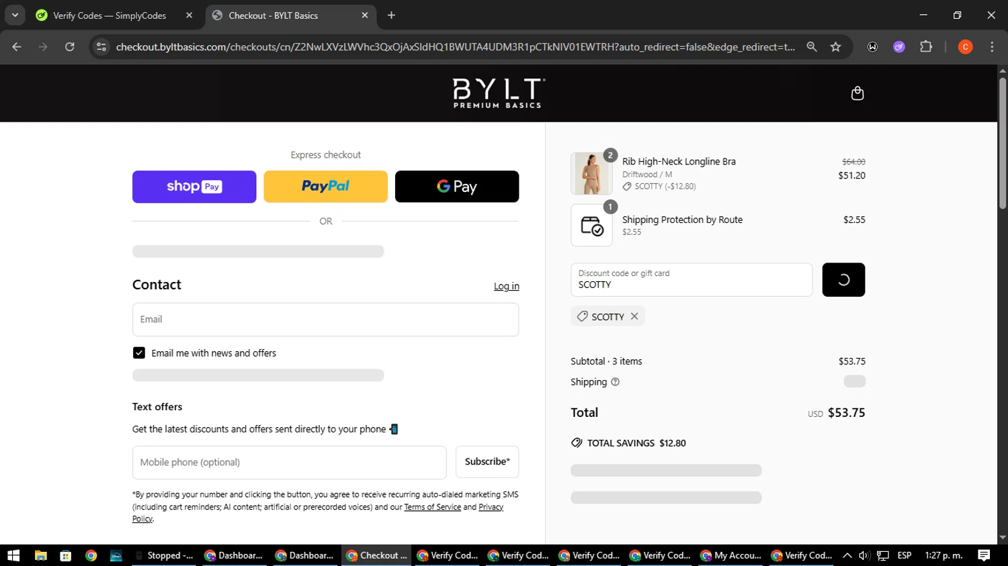
Task: Open a new browser tab
Action: click(391, 15)
